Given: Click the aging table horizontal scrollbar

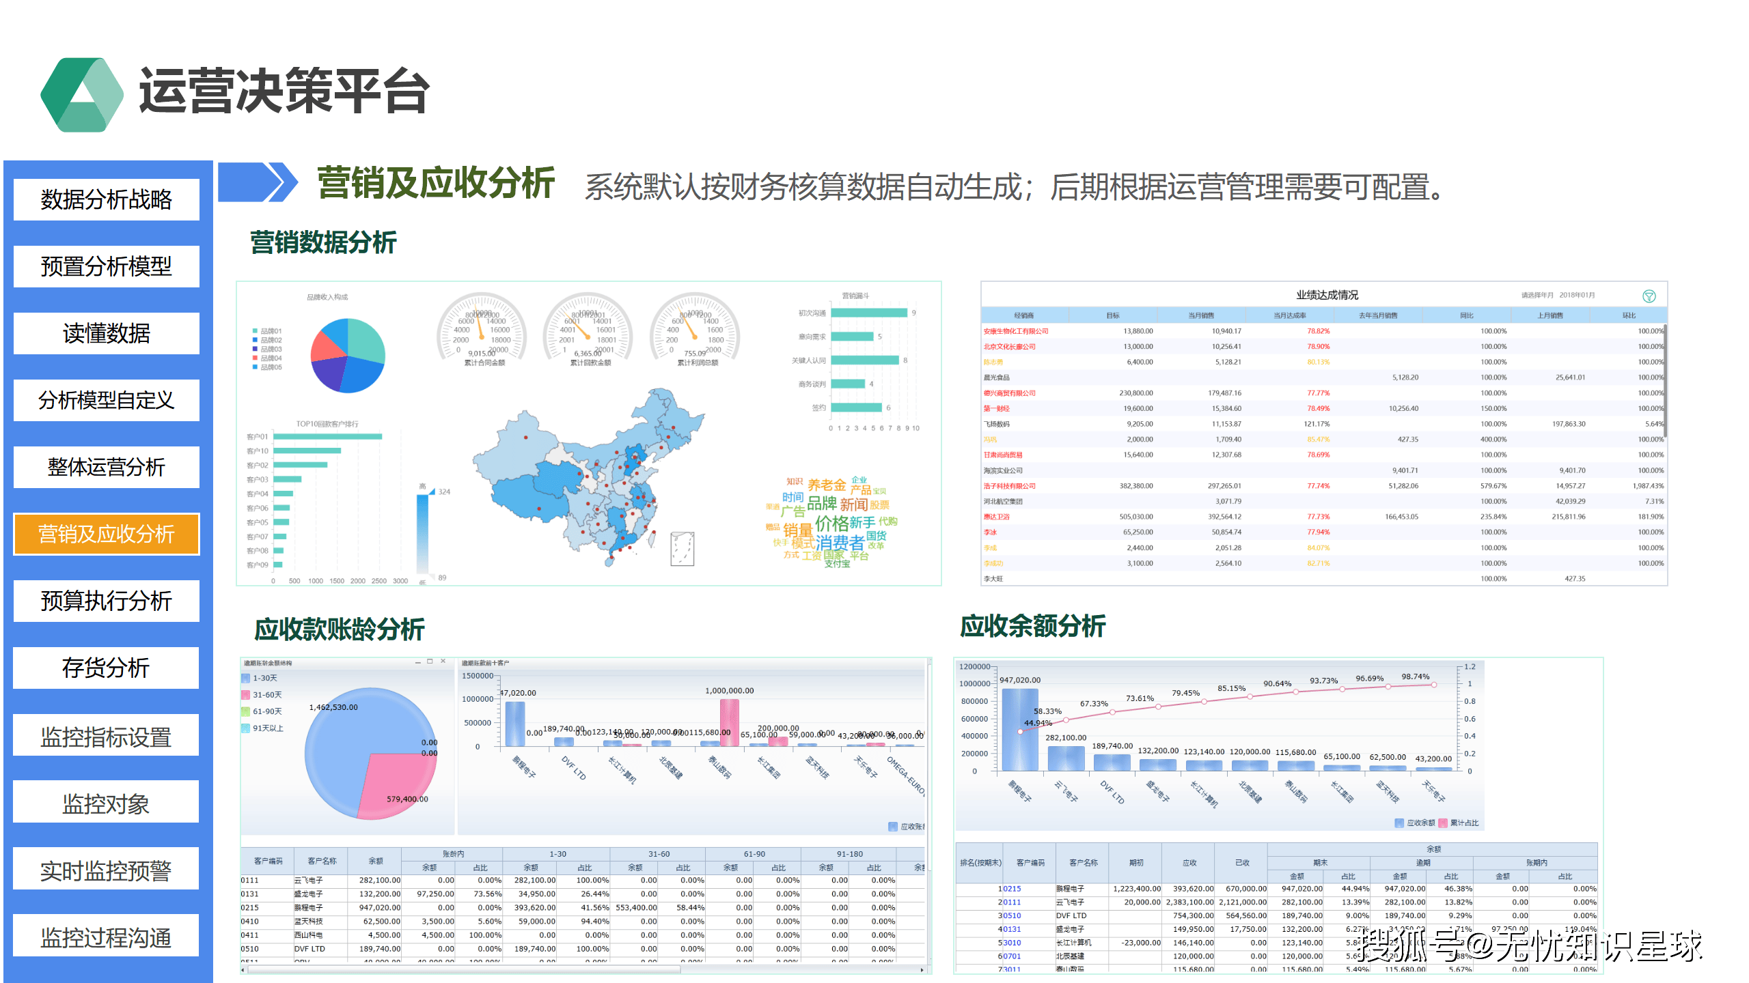Looking at the screenshot, I should pos(465,969).
